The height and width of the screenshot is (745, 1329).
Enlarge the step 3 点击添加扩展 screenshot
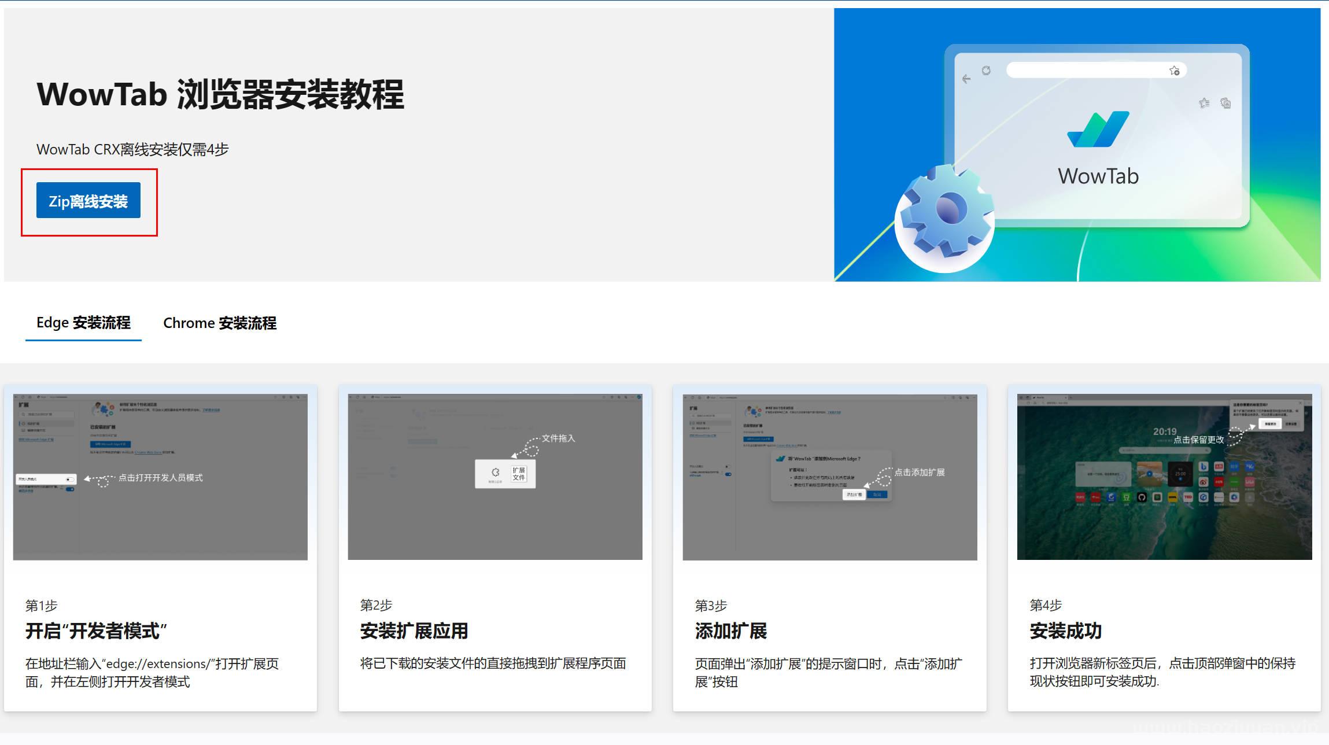(830, 477)
